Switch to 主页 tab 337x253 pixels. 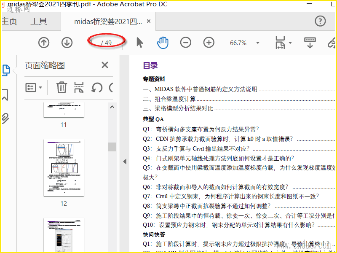click(9, 22)
